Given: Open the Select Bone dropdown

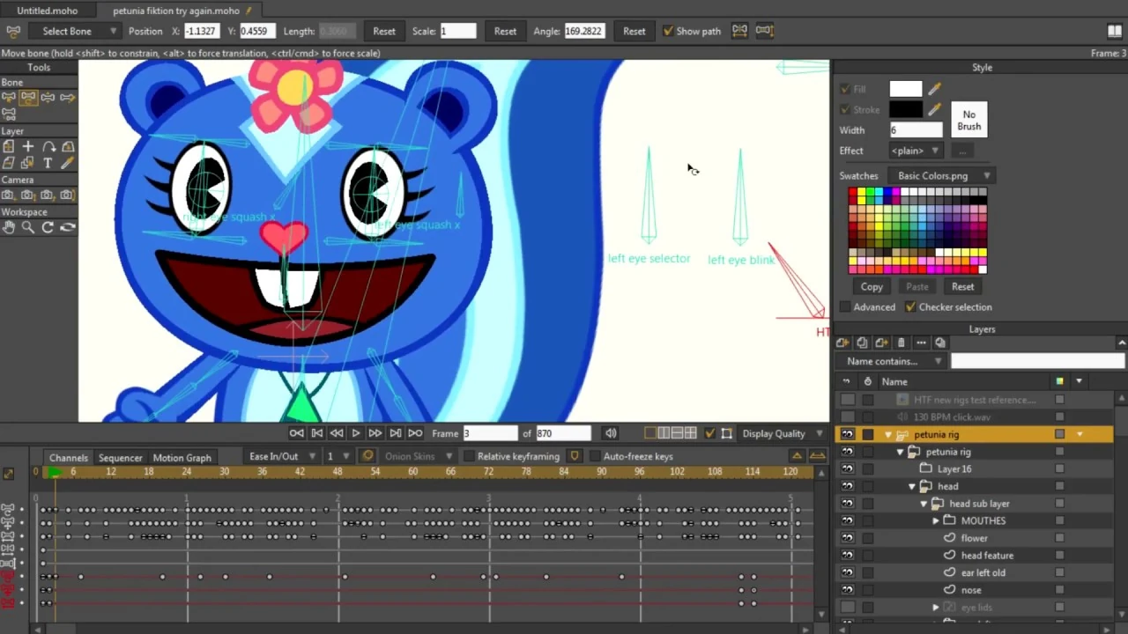Looking at the screenshot, I should (74, 31).
